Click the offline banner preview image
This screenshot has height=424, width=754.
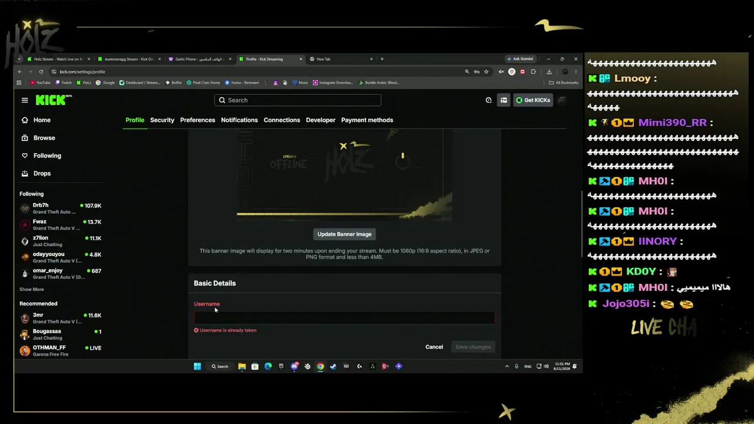pos(345,175)
